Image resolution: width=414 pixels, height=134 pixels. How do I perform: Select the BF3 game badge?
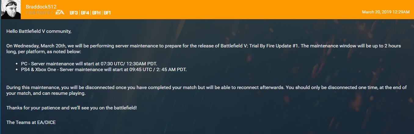[x=74, y=13]
